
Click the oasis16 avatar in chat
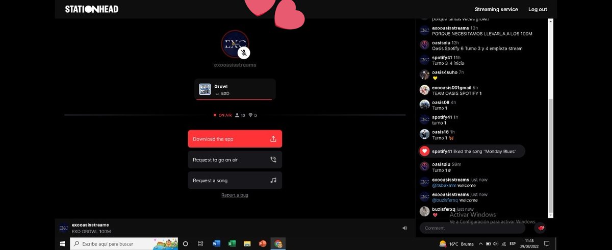point(424,134)
